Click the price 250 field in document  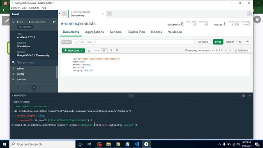coord(78,67)
